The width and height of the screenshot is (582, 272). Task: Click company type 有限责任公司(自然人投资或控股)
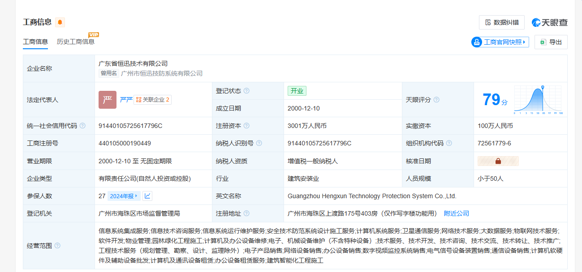[145, 178]
